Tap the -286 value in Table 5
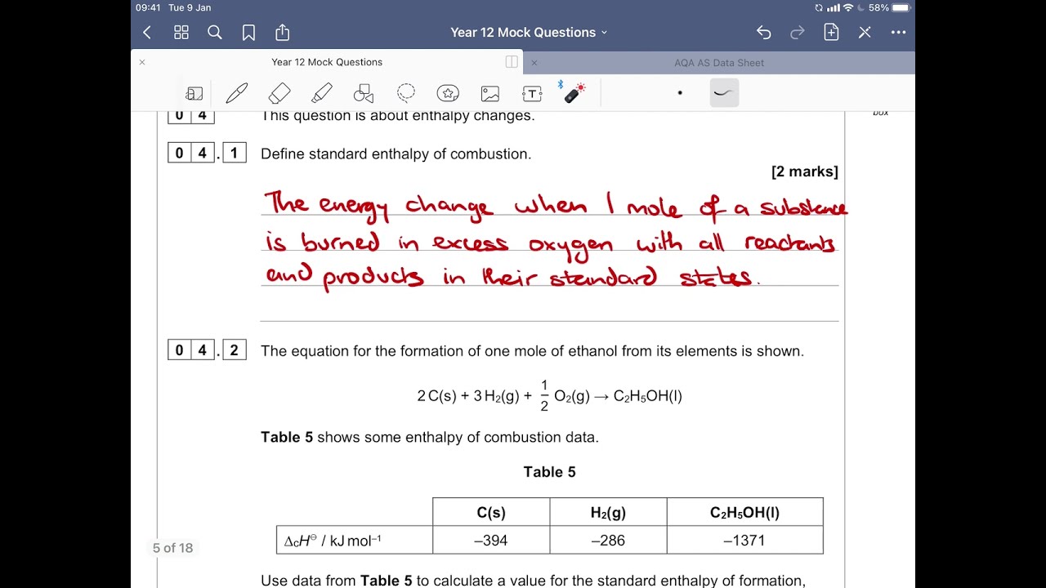The width and height of the screenshot is (1046, 588). pos(608,540)
